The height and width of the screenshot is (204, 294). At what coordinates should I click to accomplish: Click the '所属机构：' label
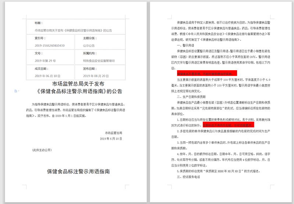point(90,53)
